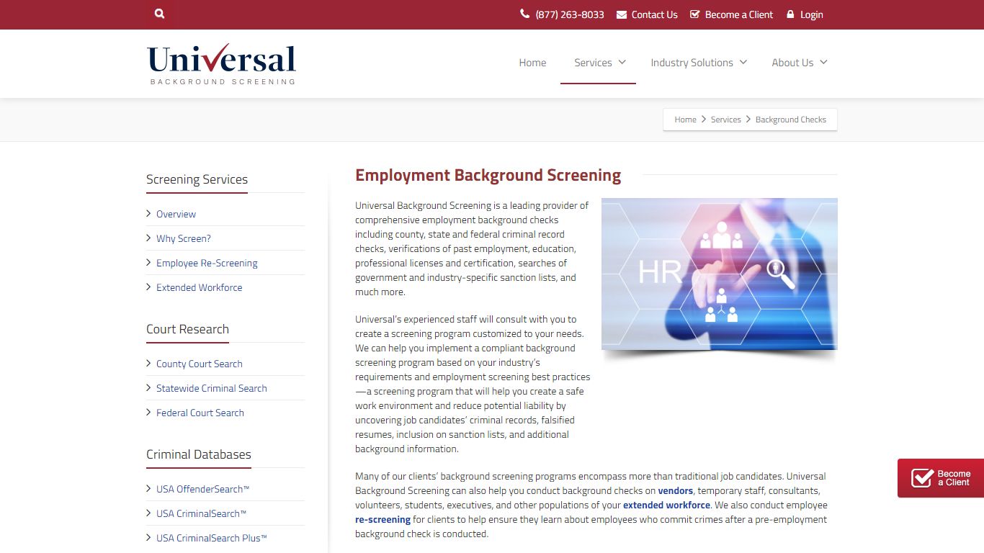Click the chevron arrow before County Court Search

pos(148,363)
